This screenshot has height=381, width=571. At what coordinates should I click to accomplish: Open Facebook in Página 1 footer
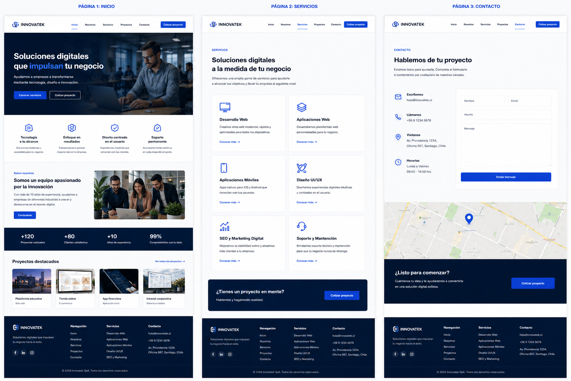tap(15, 353)
